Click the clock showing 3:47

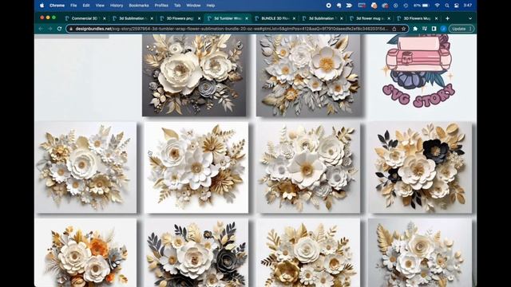click(468, 6)
